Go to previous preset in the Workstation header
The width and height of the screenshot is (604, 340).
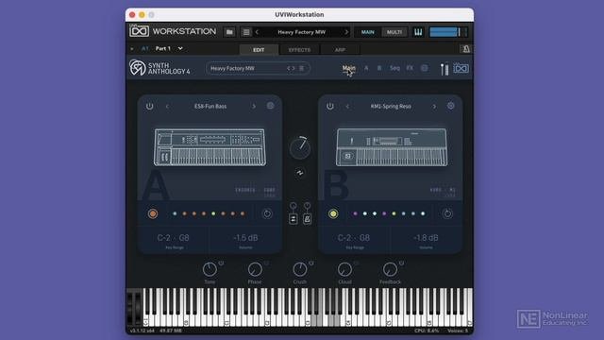point(257,32)
